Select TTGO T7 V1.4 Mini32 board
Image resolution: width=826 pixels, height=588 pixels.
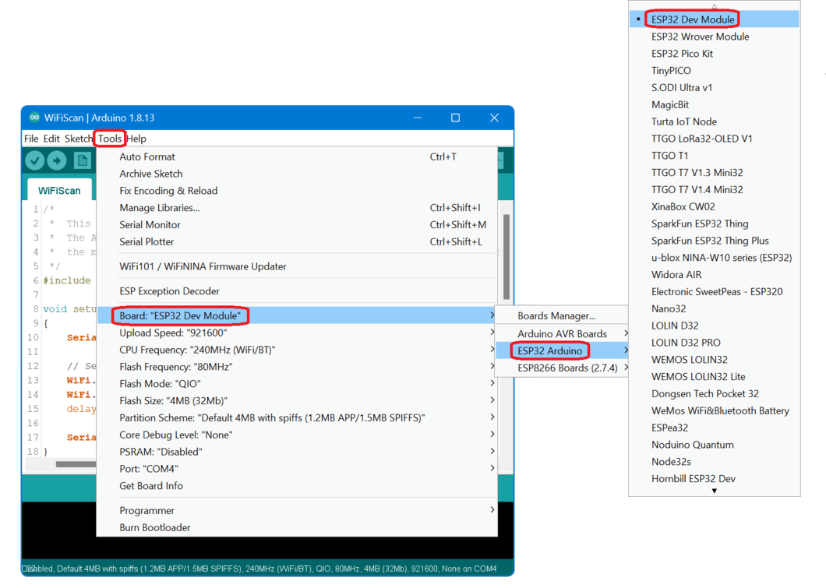tap(715, 189)
